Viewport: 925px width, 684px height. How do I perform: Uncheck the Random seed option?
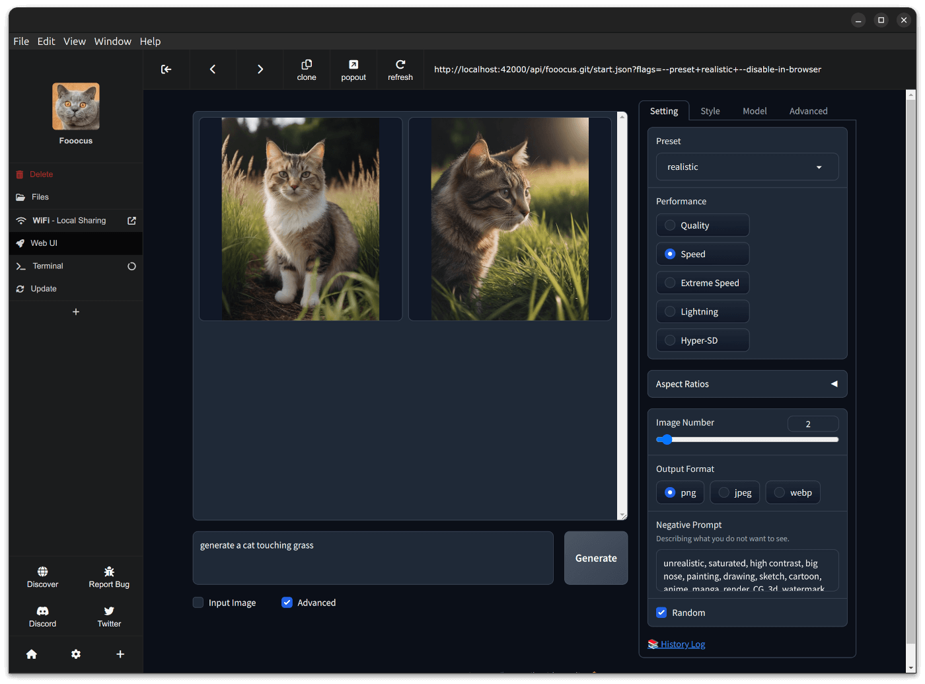[x=661, y=612]
